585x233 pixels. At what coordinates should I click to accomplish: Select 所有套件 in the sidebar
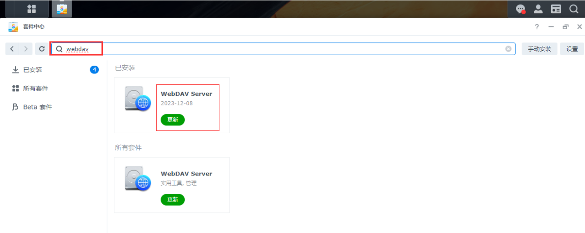pyautogui.click(x=54, y=88)
